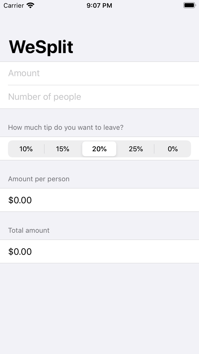Set tip to 0%

tap(173, 149)
